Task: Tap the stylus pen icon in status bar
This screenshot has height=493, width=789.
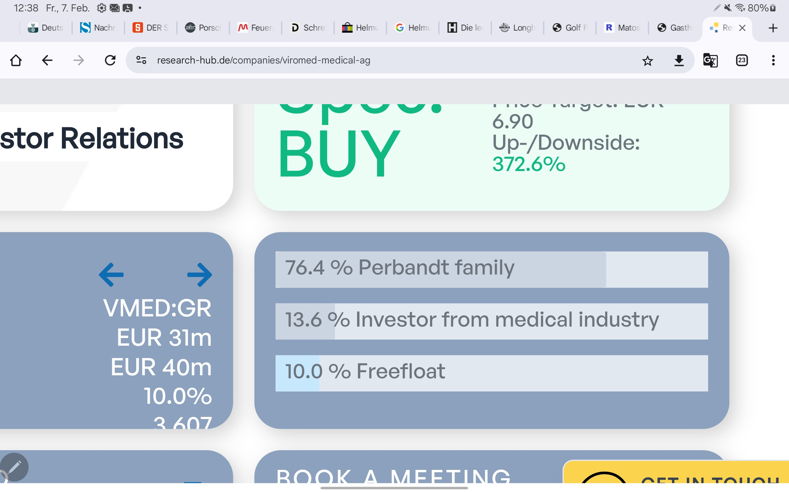Action: tap(717, 8)
